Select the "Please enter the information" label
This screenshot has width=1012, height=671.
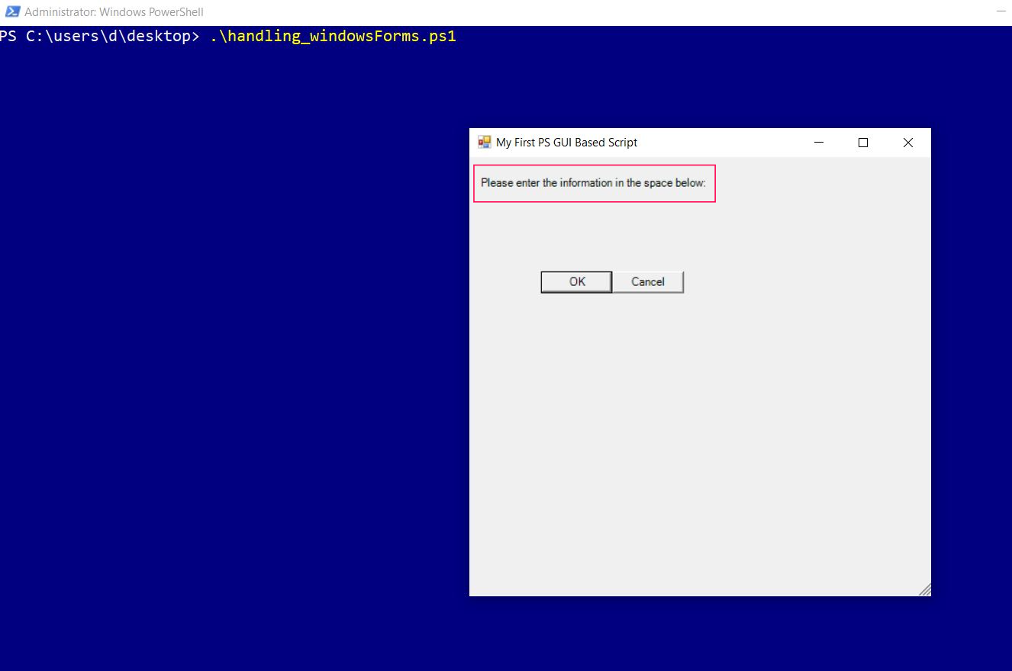point(593,183)
